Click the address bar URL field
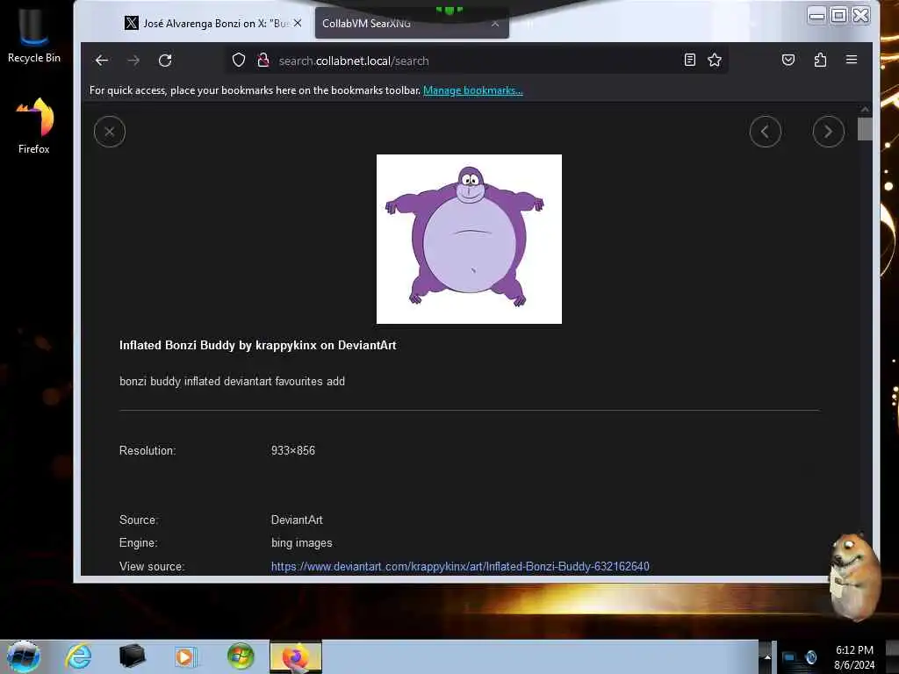Image resolution: width=899 pixels, height=674 pixels. 476,61
